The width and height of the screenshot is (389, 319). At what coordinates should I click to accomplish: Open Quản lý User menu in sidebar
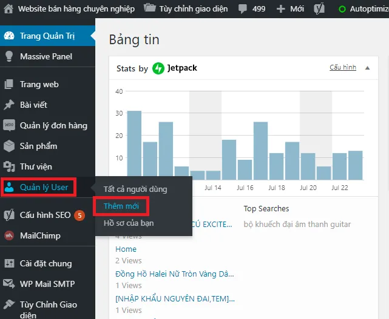click(x=44, y=187)
